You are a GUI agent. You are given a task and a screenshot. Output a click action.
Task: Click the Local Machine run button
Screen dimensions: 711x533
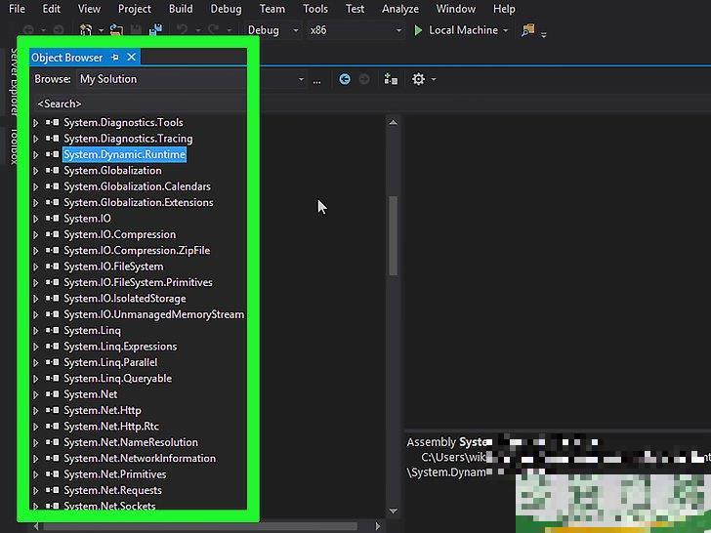463,30
